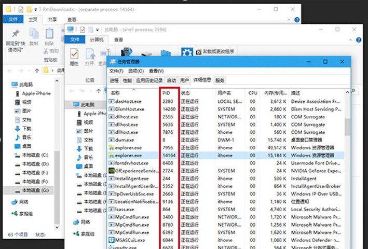This screenshot has height=249, width=368.
Task: Expand the explorer ribbon with the chevron
Action: pyautogui.click(x=351, y=39)
